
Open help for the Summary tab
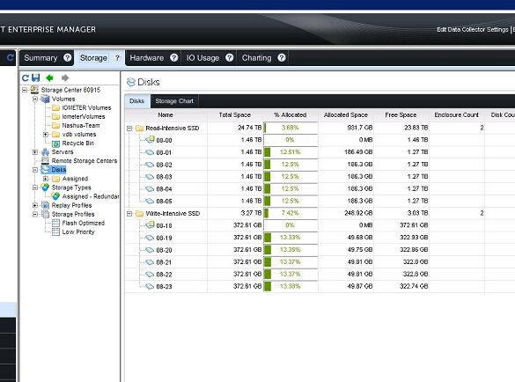(x=67, y=58)
